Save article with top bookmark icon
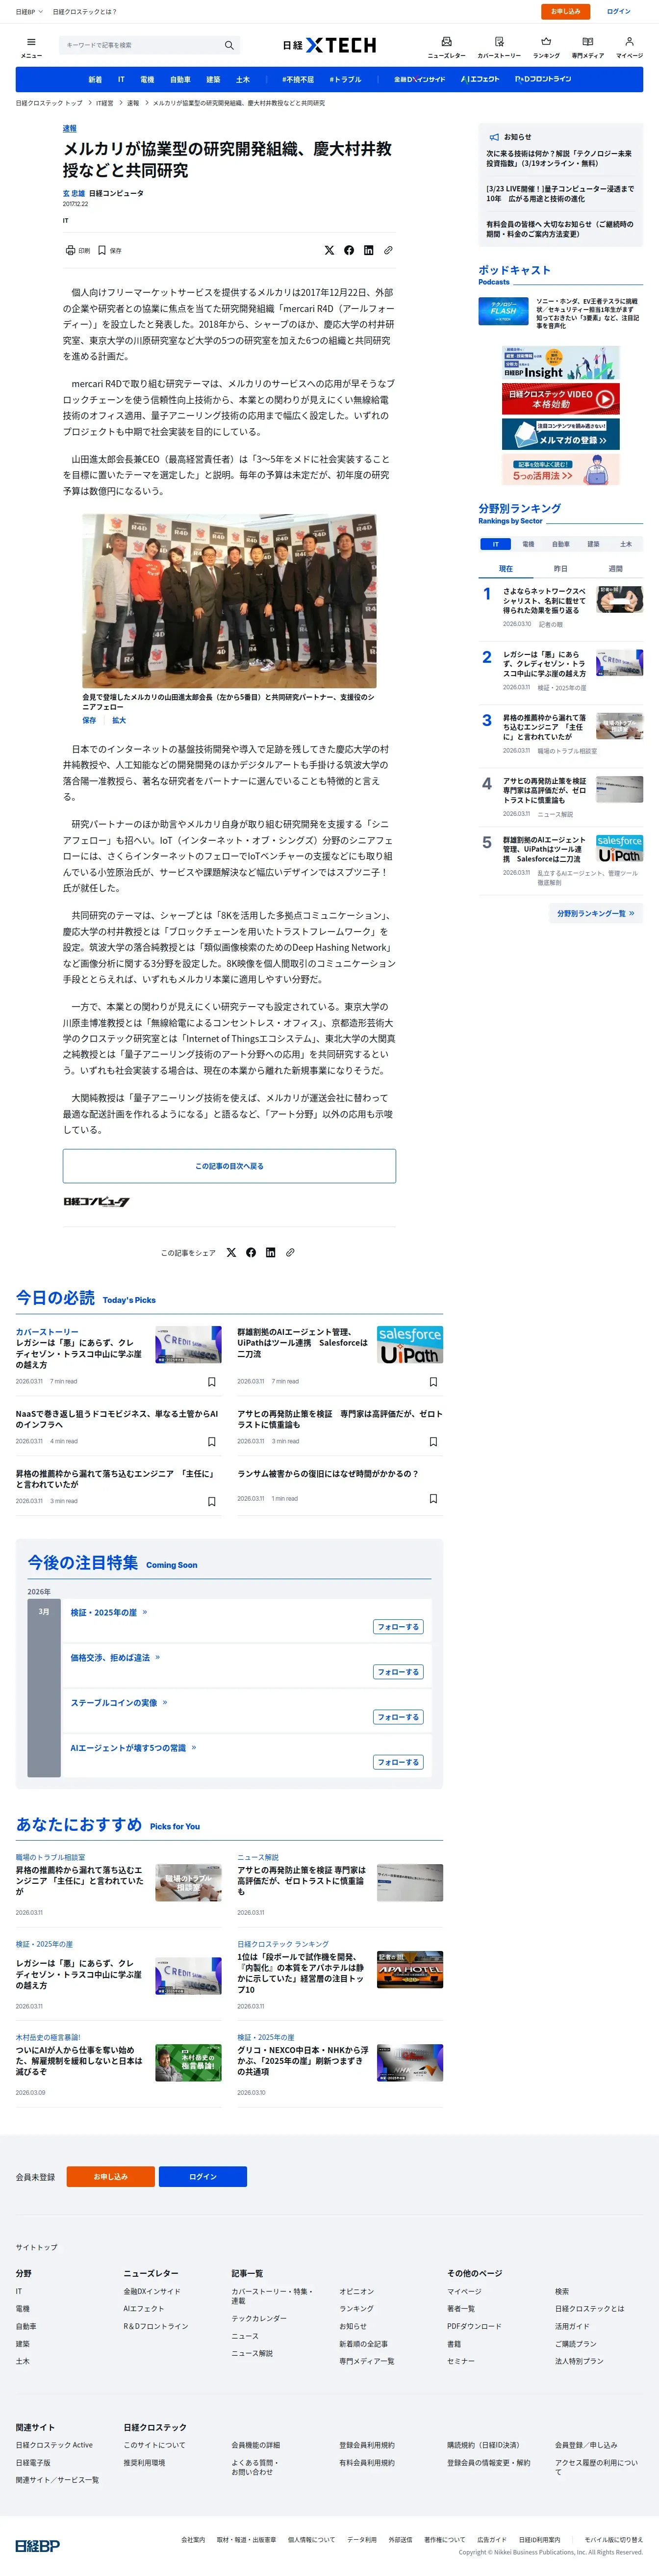The height and width of the screenshot is (2576, 659). (102, 250)
